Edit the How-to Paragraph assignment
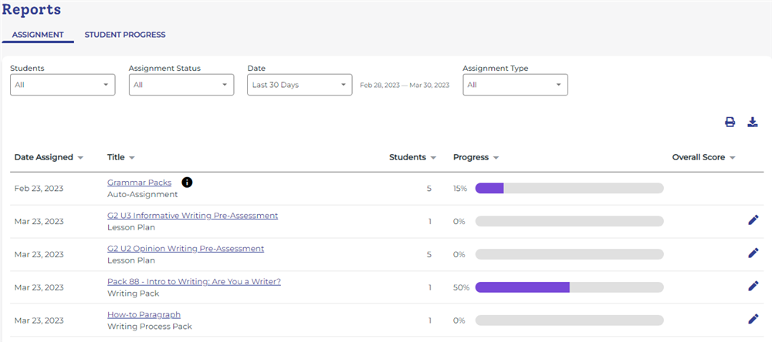 point(753,319)
